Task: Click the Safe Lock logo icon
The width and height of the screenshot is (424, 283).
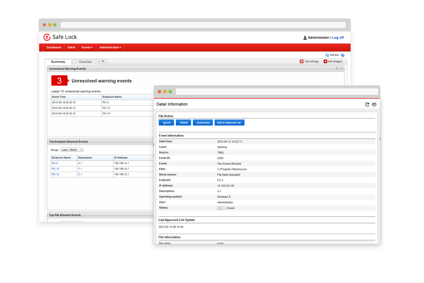Action: pyautogui.click(x=47, y=37)
